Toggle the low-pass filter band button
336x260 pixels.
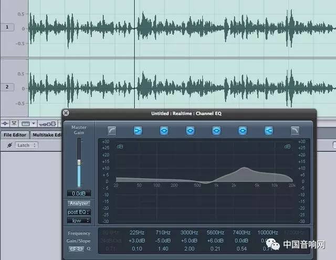295,131
